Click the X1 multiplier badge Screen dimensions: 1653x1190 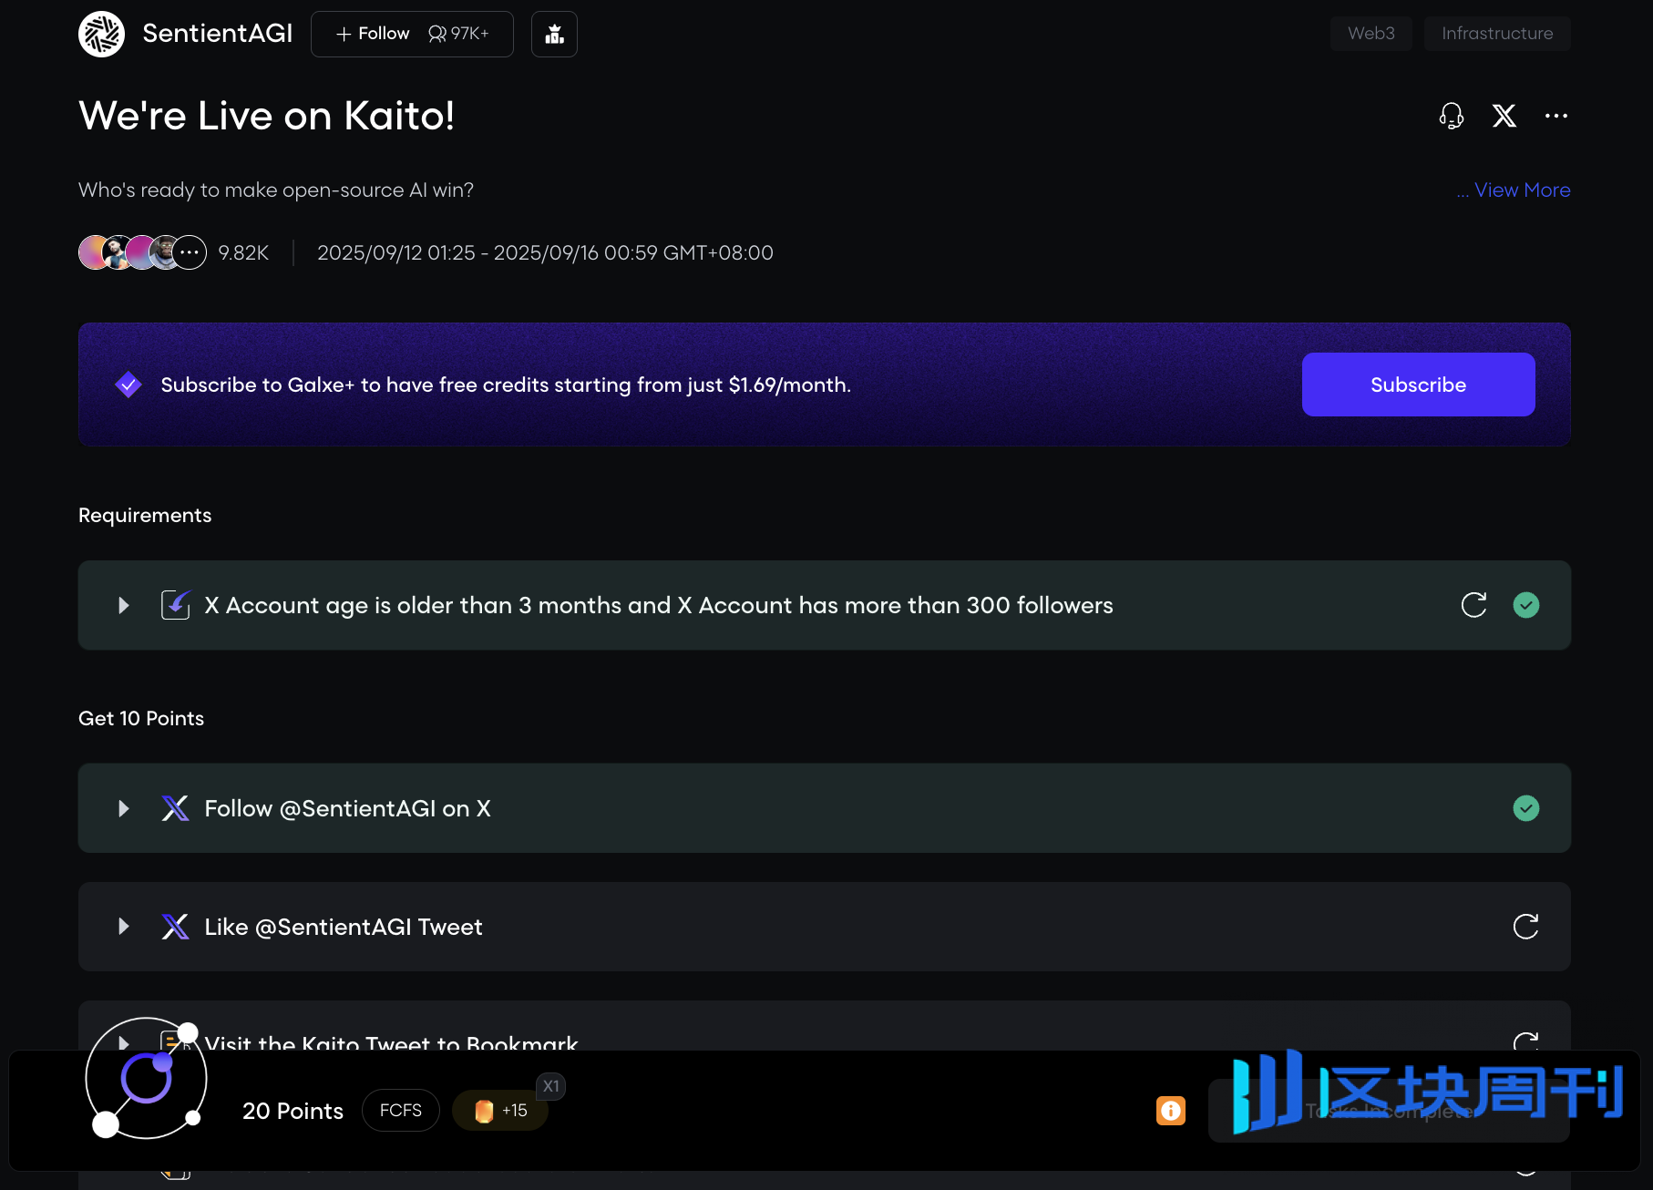pyautogui.click(x=551, y=1086)
